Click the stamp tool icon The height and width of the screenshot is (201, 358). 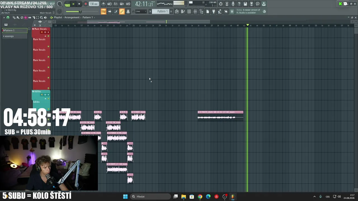click(x=128, y=11)
